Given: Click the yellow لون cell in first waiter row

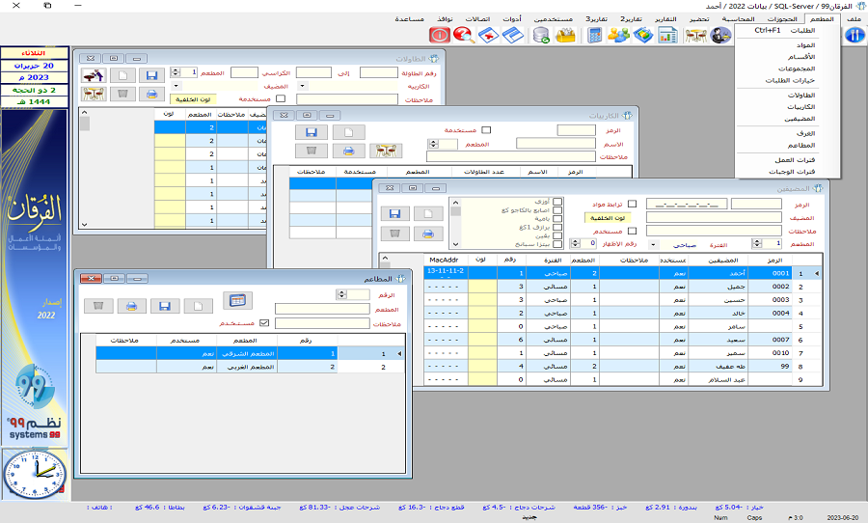Looking at the screenshot, I should click(x=482, y=273).
